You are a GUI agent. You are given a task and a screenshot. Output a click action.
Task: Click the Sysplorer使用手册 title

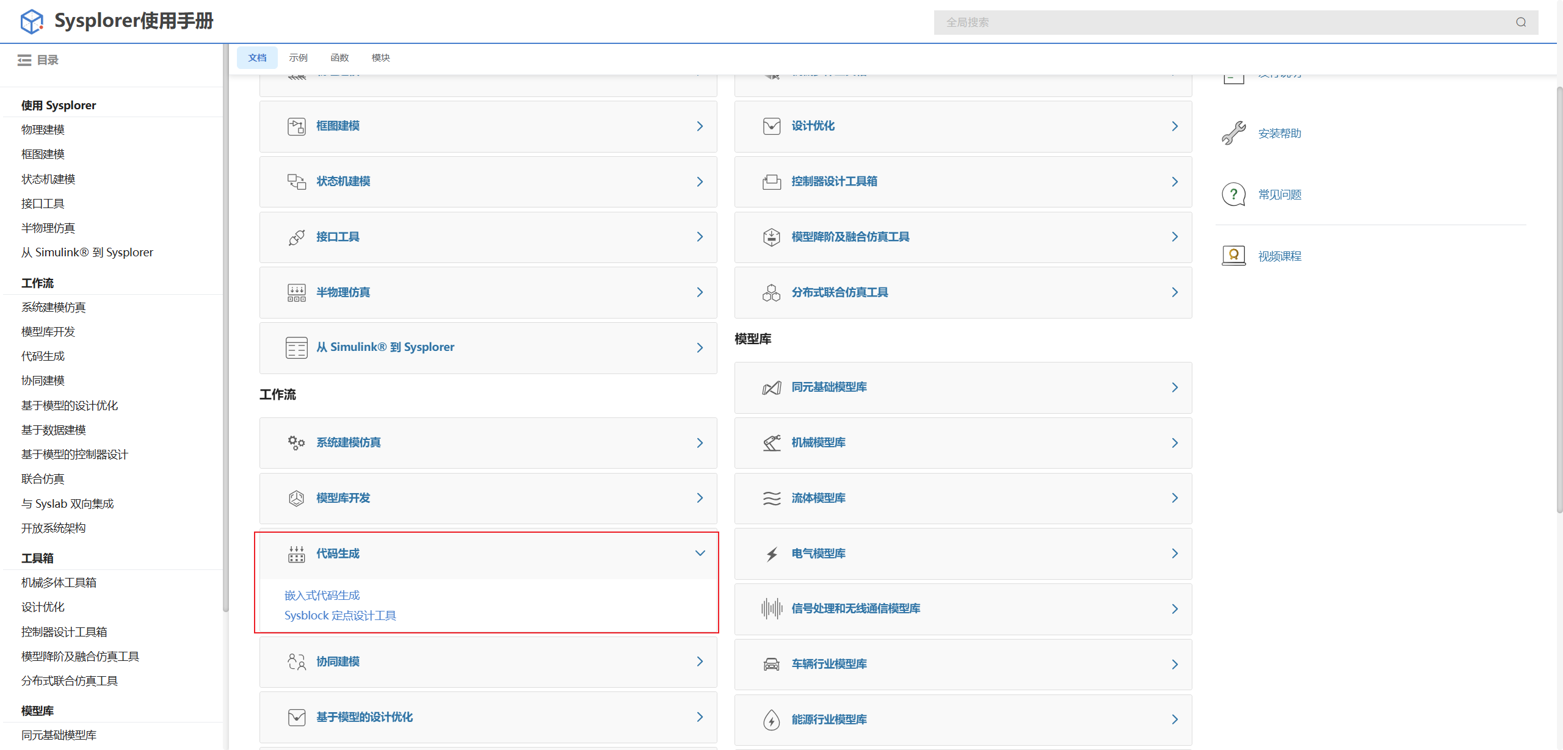point(134,21)
